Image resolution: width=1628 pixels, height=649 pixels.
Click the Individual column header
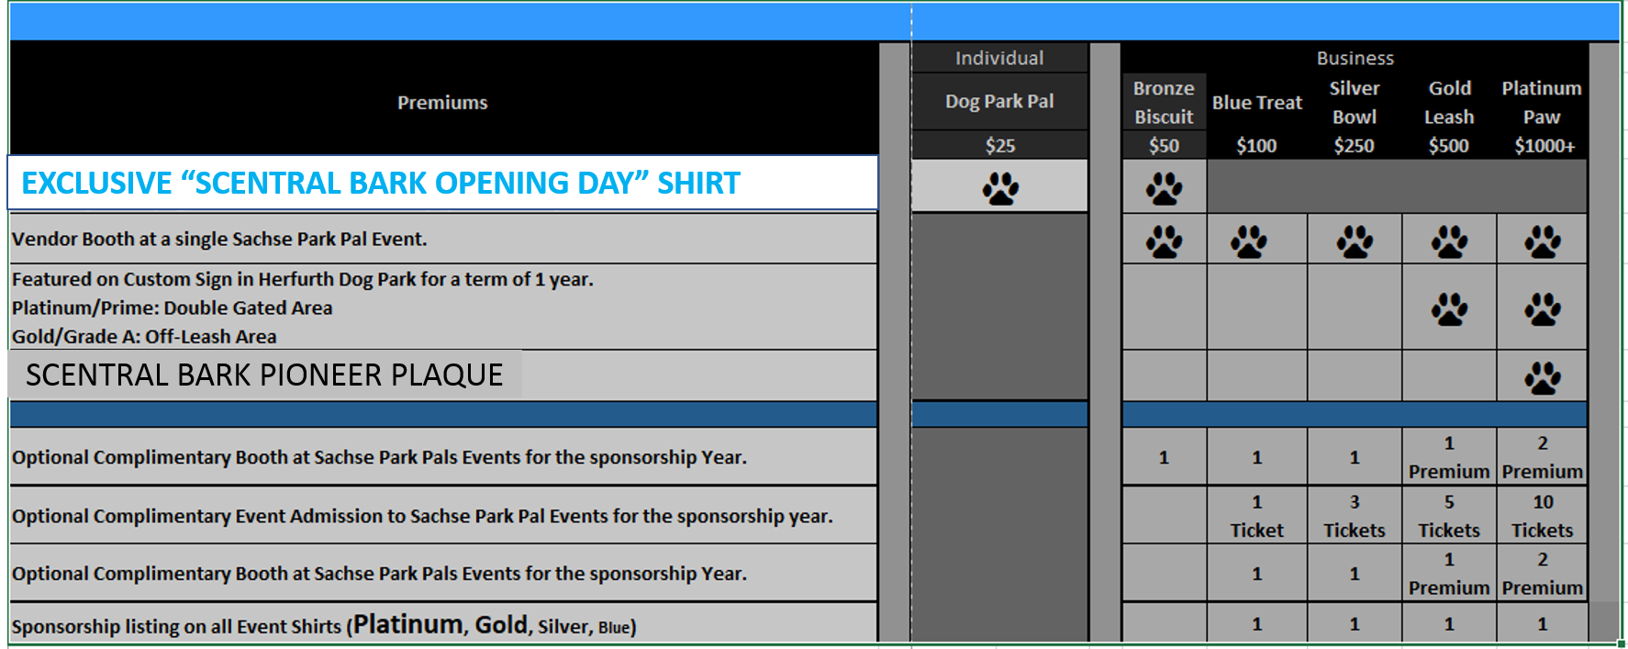tap(999, 58)
